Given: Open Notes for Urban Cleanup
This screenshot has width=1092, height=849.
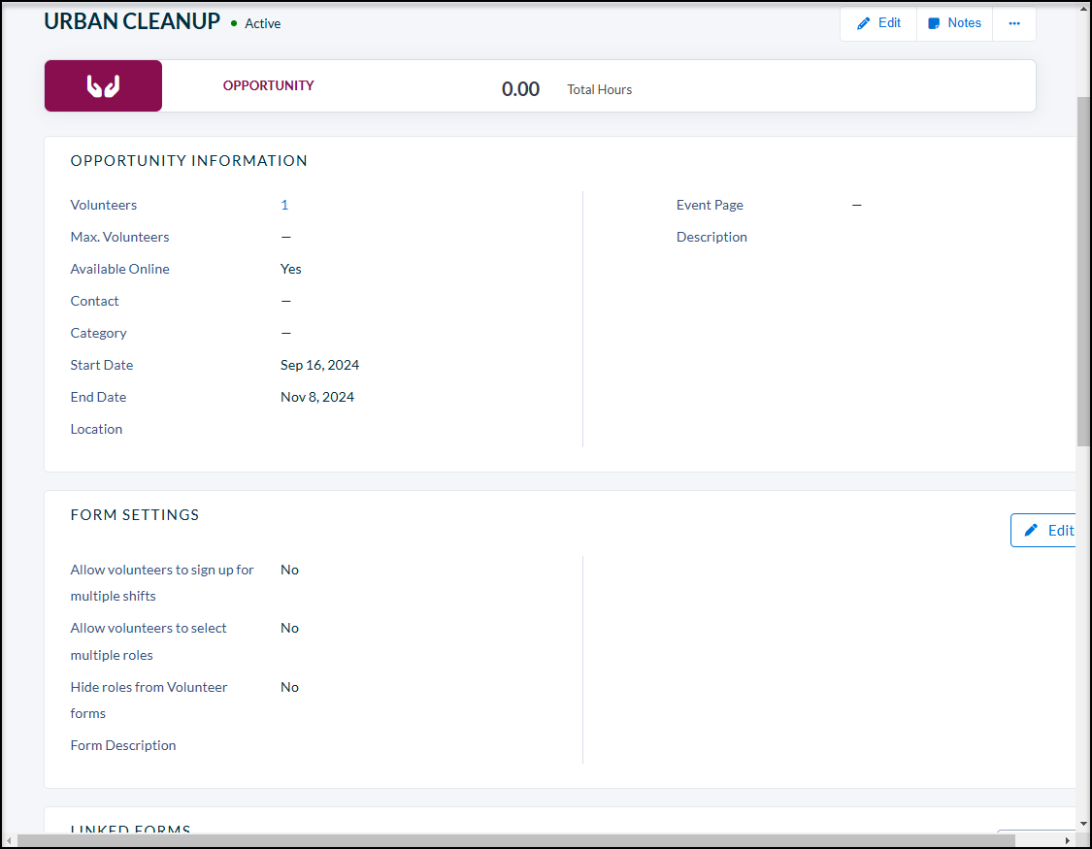Looking at the screenshot, I should (954, 23).
